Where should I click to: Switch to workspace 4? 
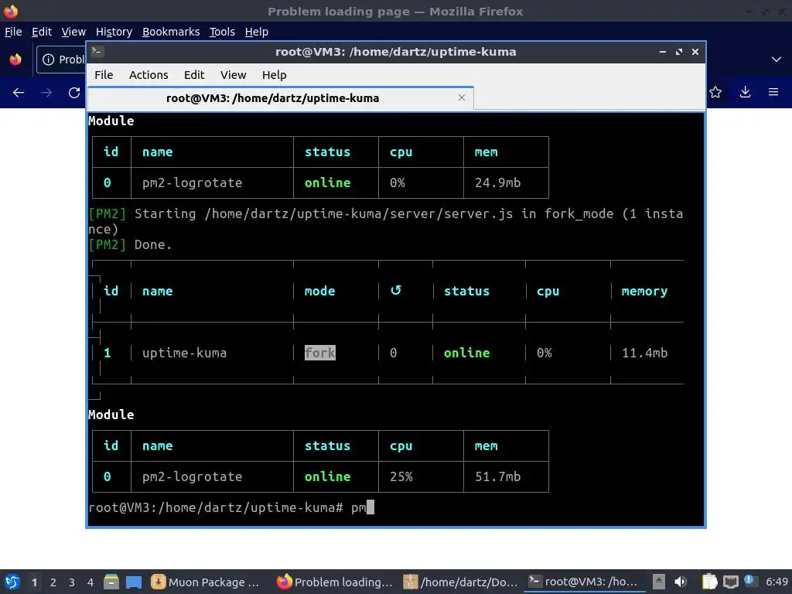point(90,582)
